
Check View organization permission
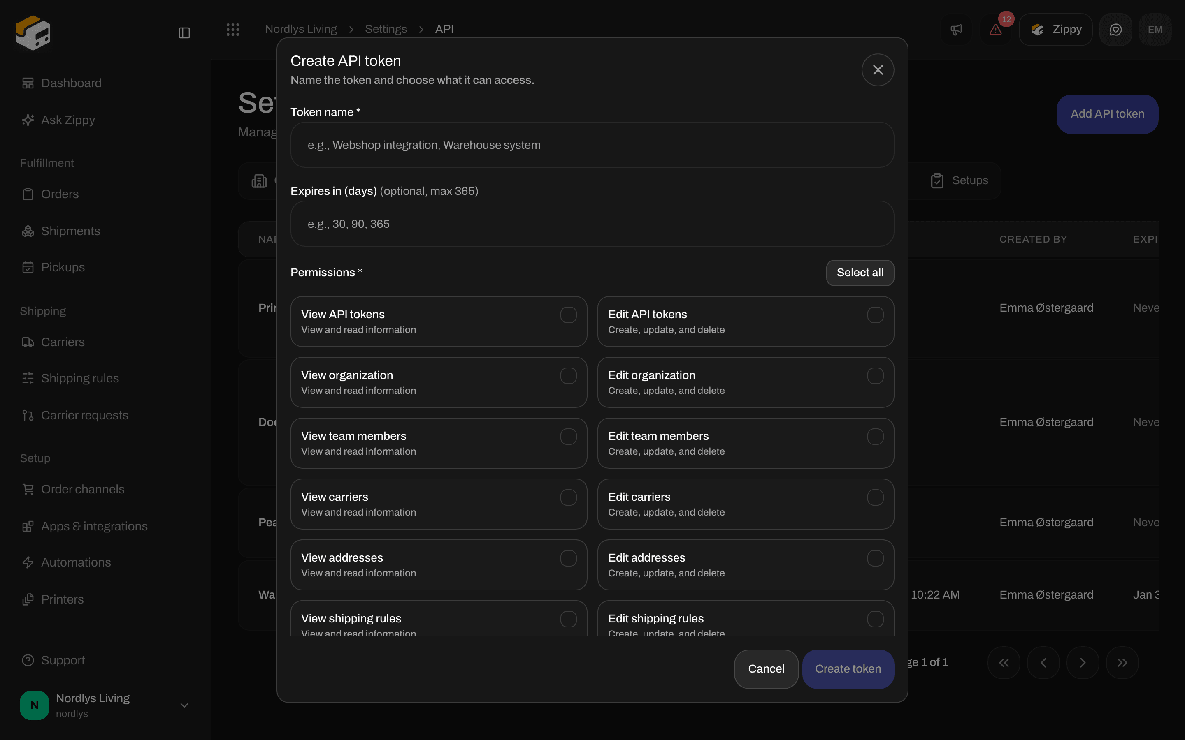[568, 375]
